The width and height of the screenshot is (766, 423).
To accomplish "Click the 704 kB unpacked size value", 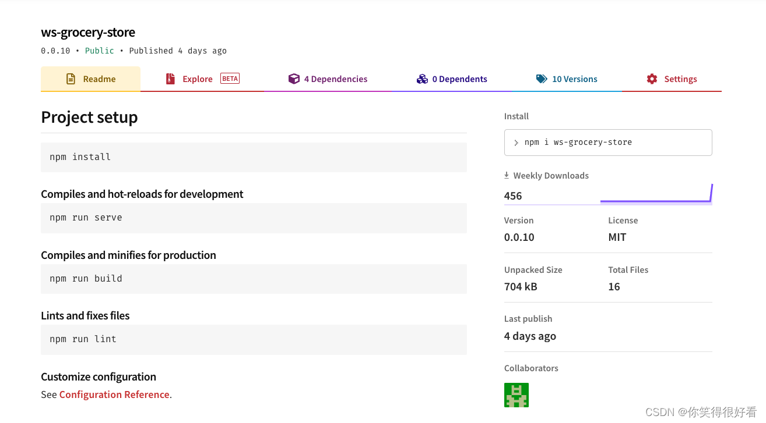I will (521, 287).
